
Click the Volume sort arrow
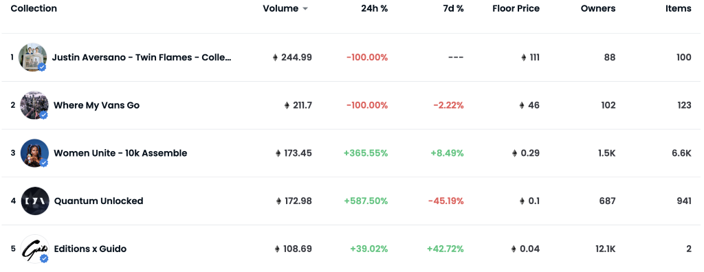click(x=305, y=8)
